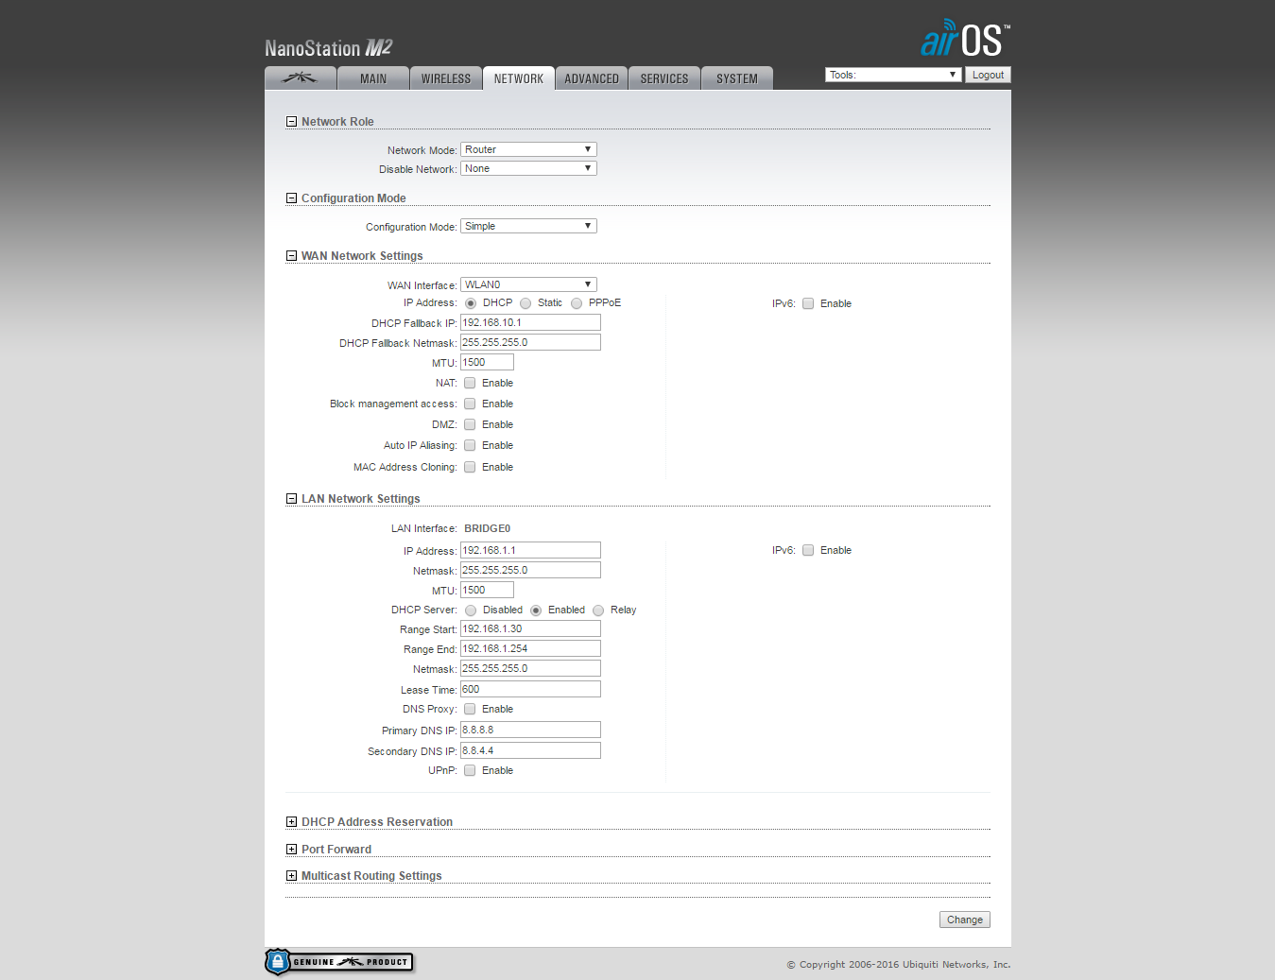Click the Ubiquiti copyright notice text
The width and height of the screenshot is (1275, 980).
[x=898, y=965]
